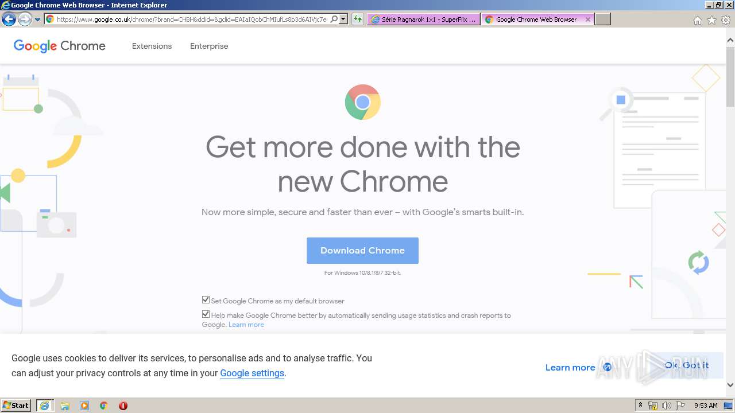The width and height of the screenshot is (735, 413).
Task: Click the Chrome logo icon above headline
Action: tap(362, 102)
